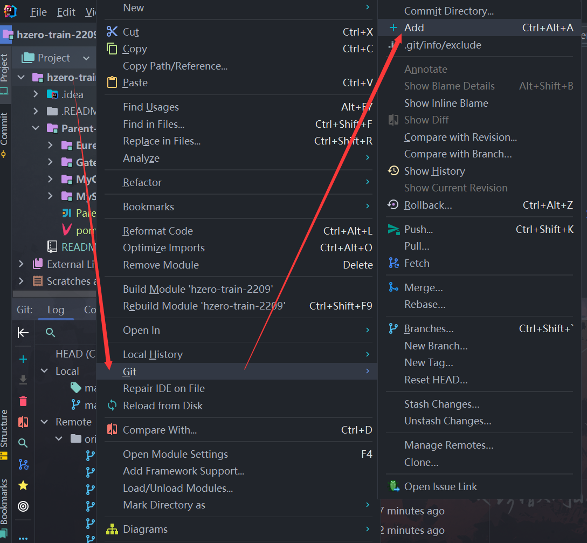Click the Copy icon in context menu
The height and width of the screenshot is (543, 587).
112,49
